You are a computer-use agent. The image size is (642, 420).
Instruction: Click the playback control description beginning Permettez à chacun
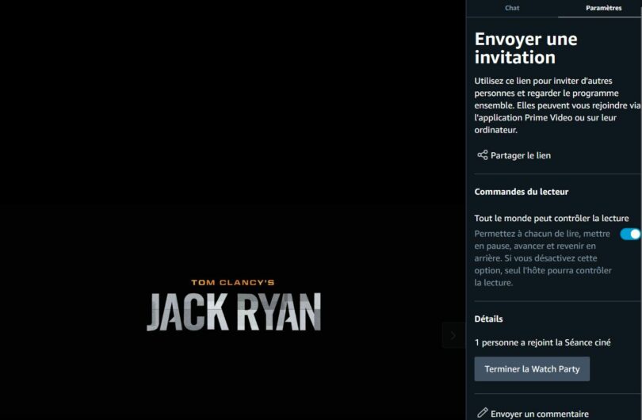pyautogui.click(x=543, y=258)
